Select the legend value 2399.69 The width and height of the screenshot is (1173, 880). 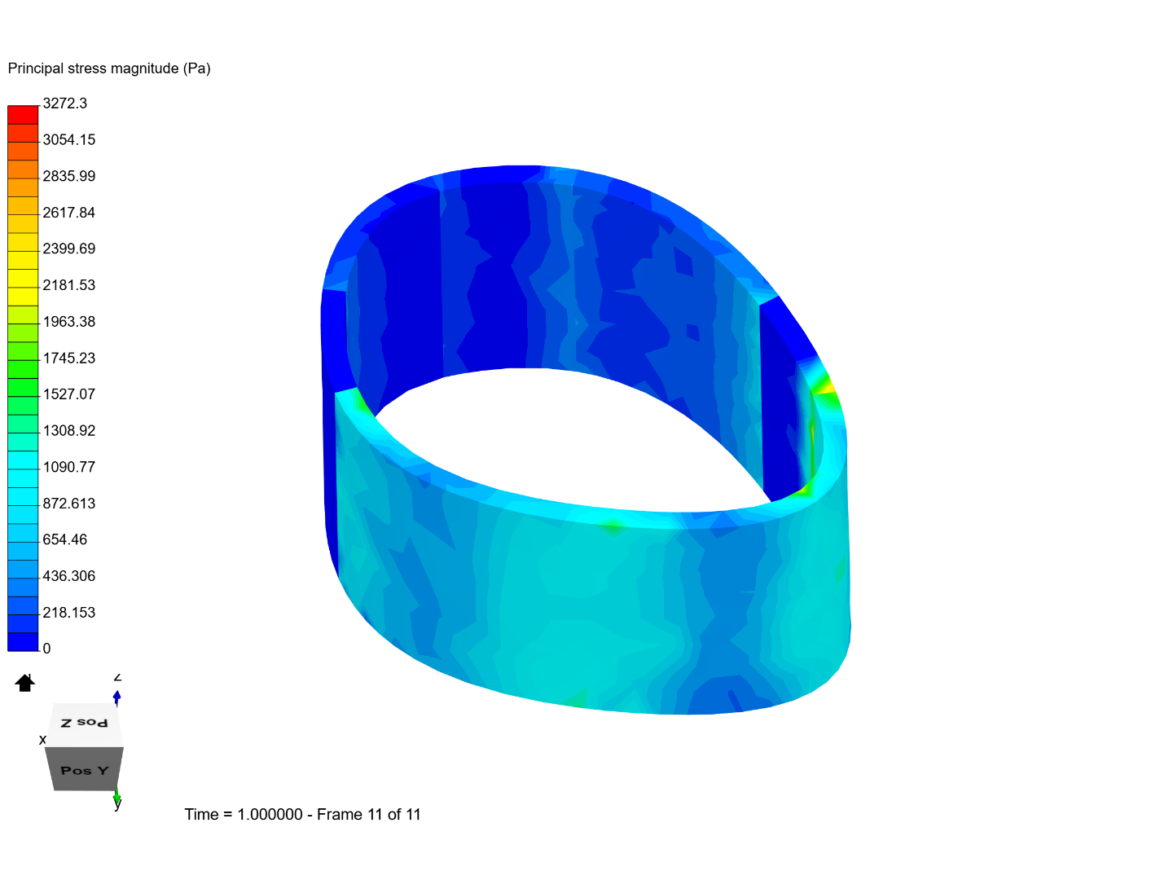click(69, 249)
